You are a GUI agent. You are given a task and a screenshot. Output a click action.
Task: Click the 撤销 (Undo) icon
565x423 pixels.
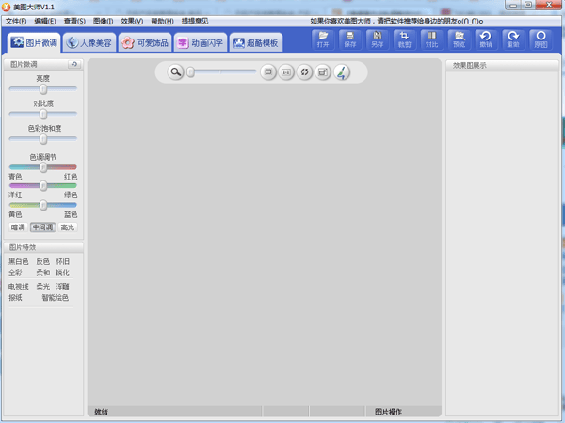[x=486, y=39]
